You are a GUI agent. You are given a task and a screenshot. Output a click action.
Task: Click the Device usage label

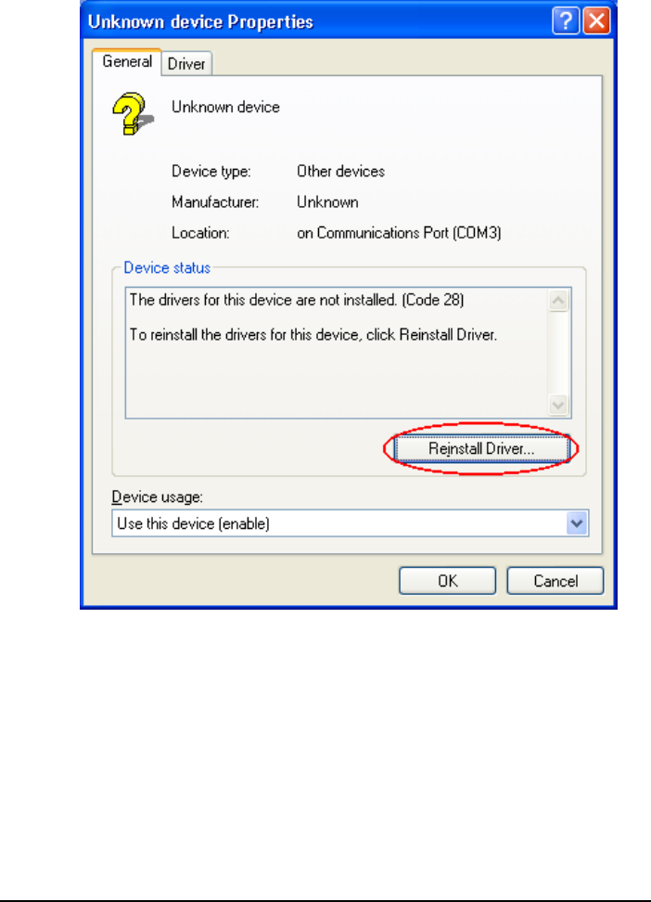pos(157,497)
